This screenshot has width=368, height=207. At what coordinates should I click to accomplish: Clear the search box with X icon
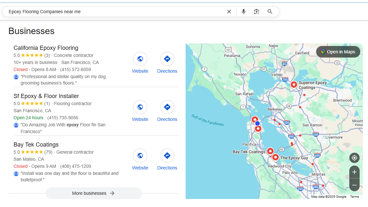[229, 12]
